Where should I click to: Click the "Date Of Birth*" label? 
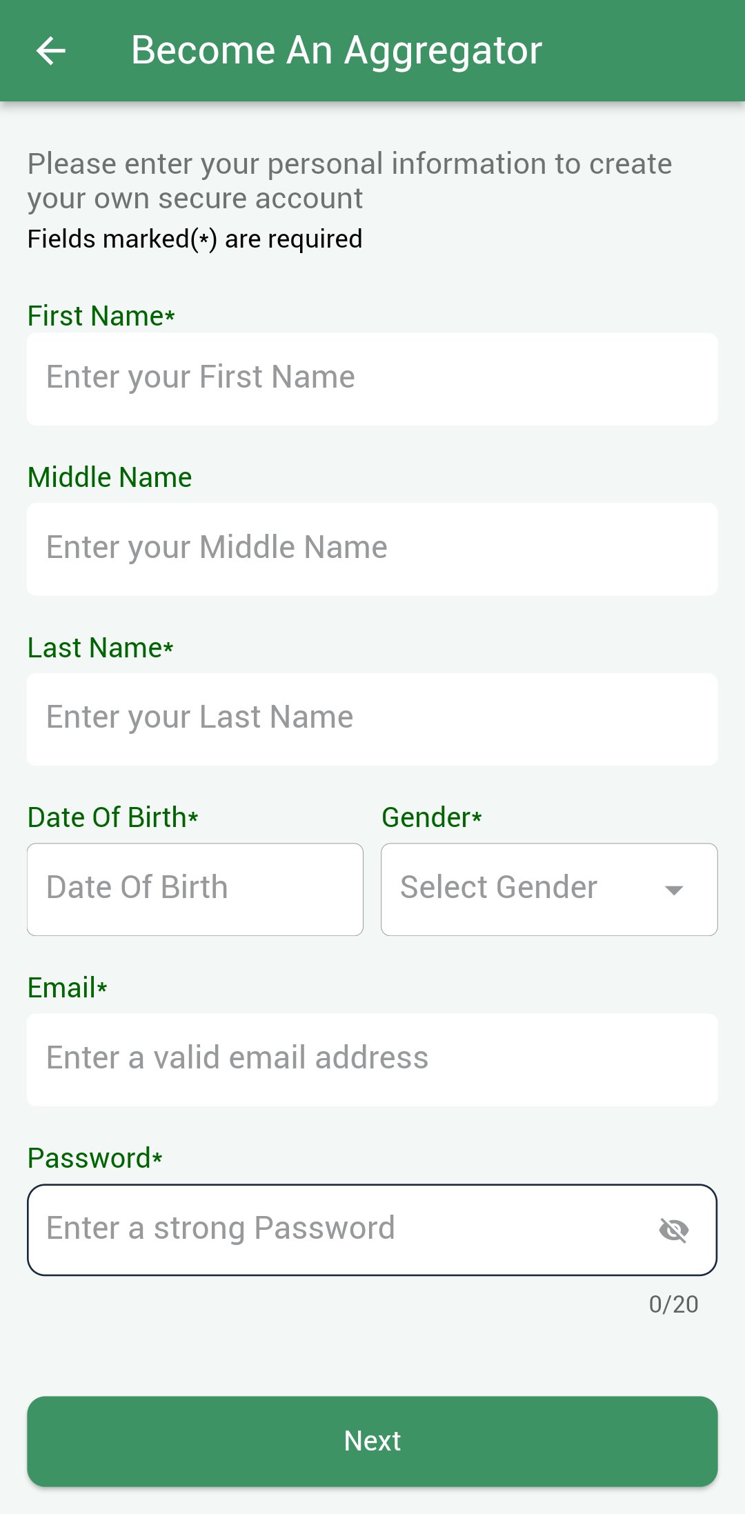(113, 817)
